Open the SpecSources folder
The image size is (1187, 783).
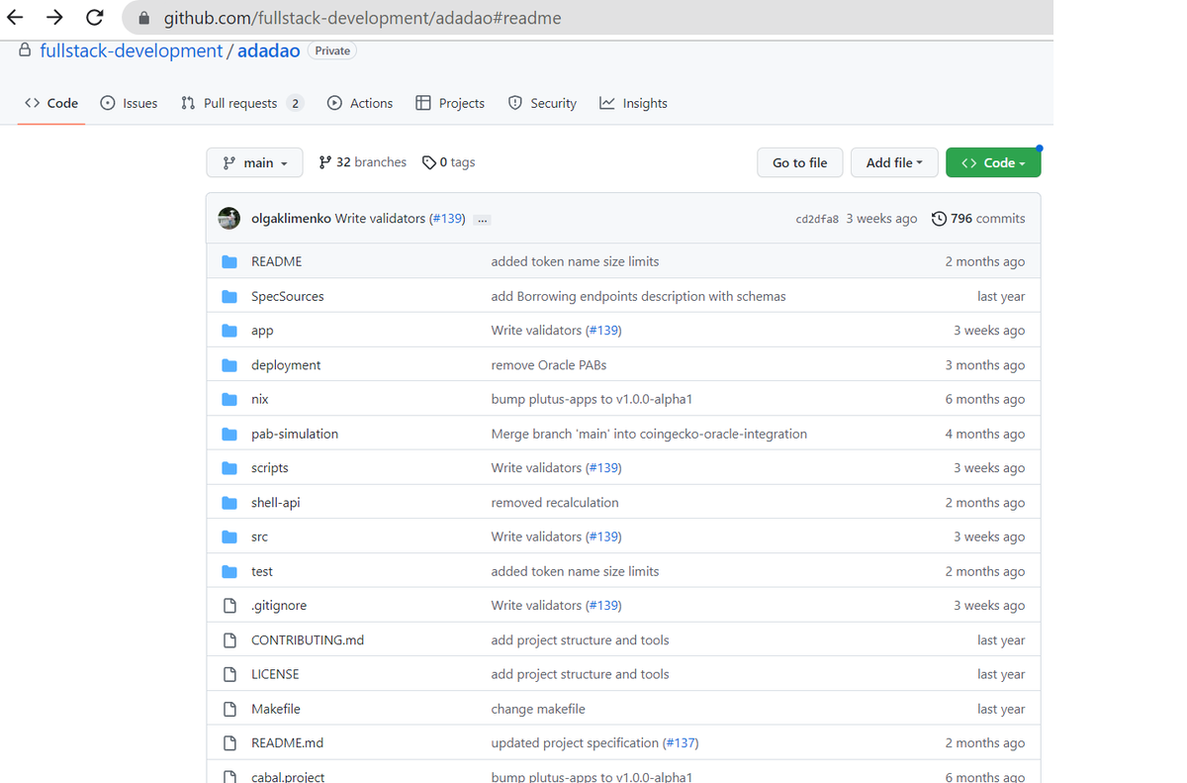(287, 296)
